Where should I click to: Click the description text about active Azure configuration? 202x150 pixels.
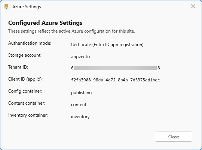(71, 31)
